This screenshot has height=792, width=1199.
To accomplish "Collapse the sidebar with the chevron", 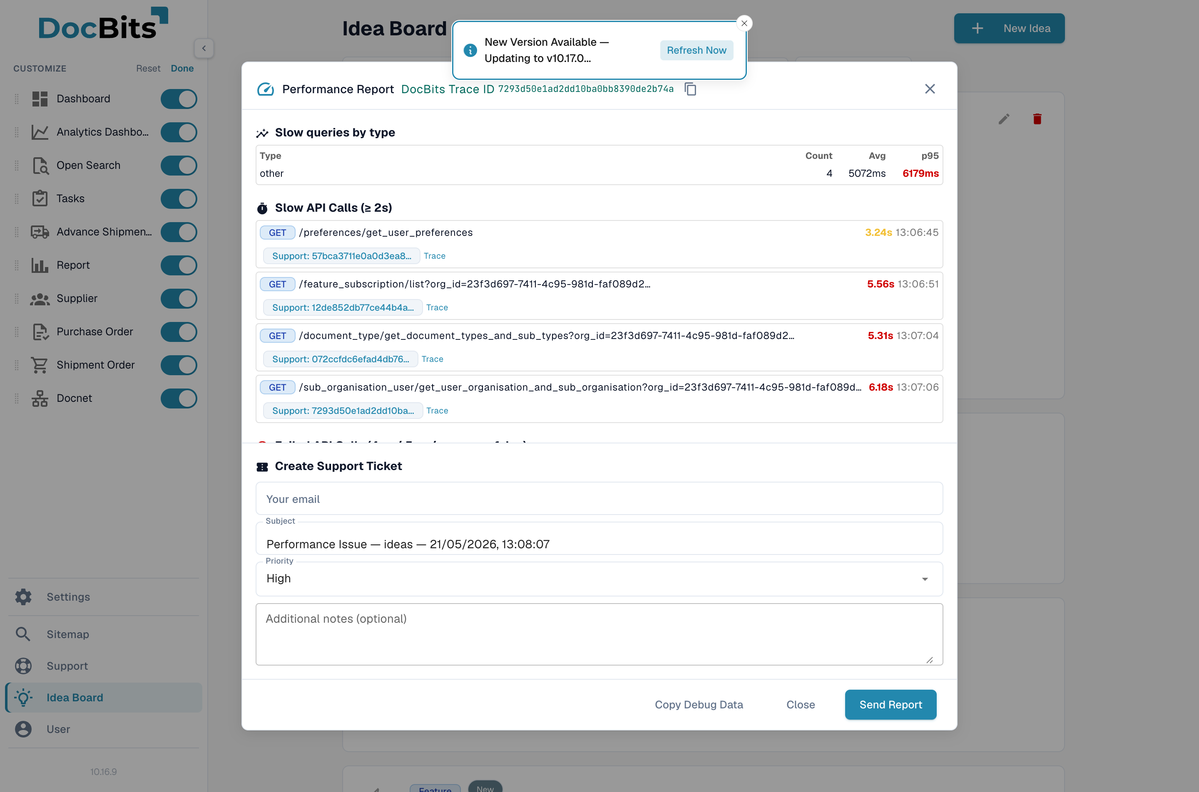I will 204,49.
